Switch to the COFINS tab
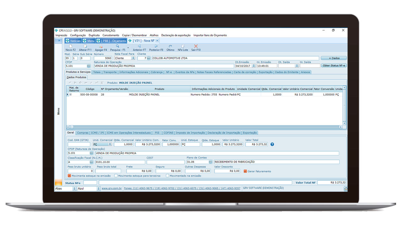 pos(168,133)
